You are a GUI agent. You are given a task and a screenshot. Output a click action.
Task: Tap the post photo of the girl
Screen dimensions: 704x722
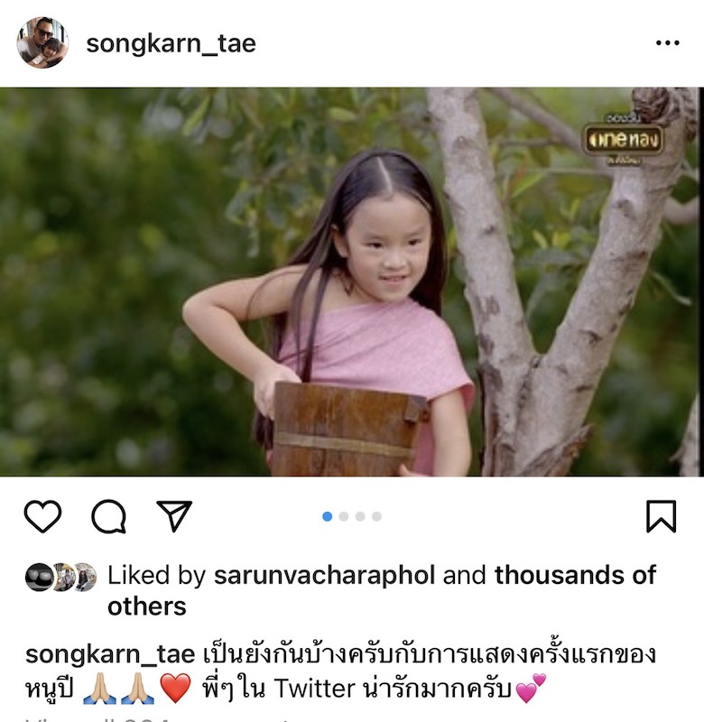[x=352, y=282]
